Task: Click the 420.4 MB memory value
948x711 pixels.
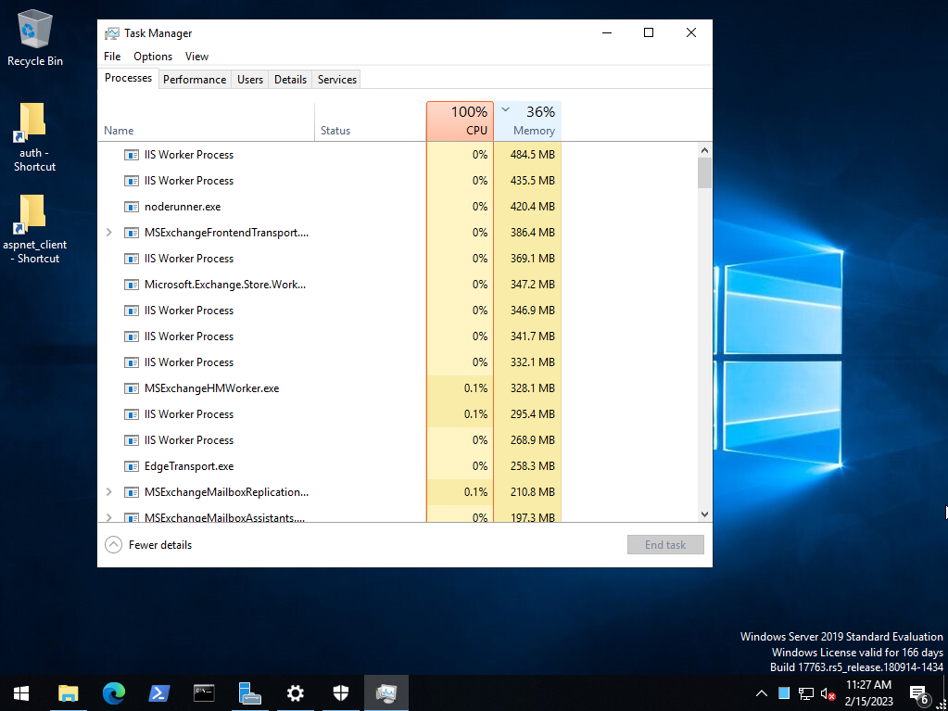Action: [x=532, y=207]
